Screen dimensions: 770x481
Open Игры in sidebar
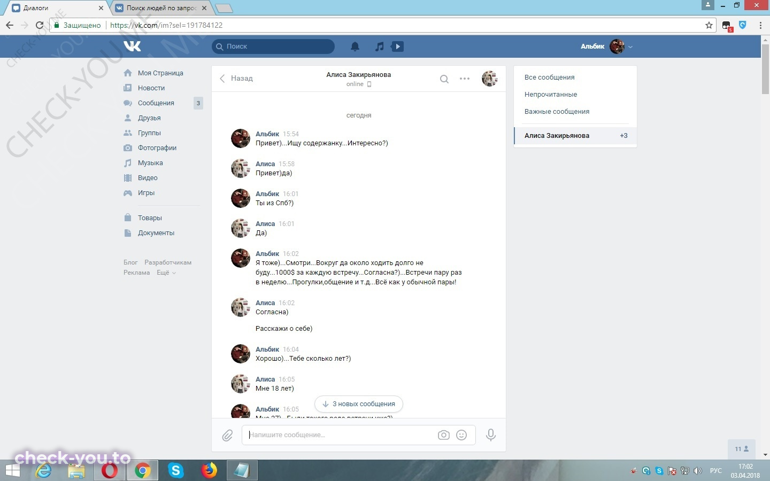(146, 193)
